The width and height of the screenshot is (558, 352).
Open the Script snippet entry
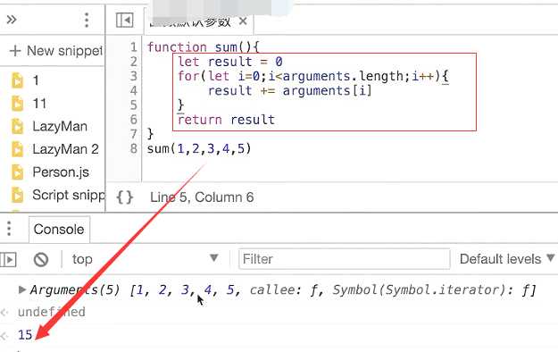pos(69,195)
